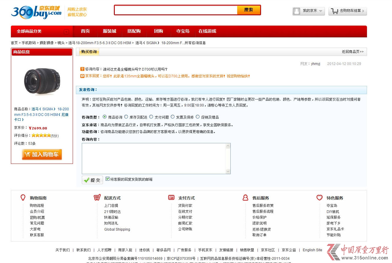Viewport: 392px width, 263px height.
Task: Open the 会员介绍 footer link
Action: (x=37, y=212)
